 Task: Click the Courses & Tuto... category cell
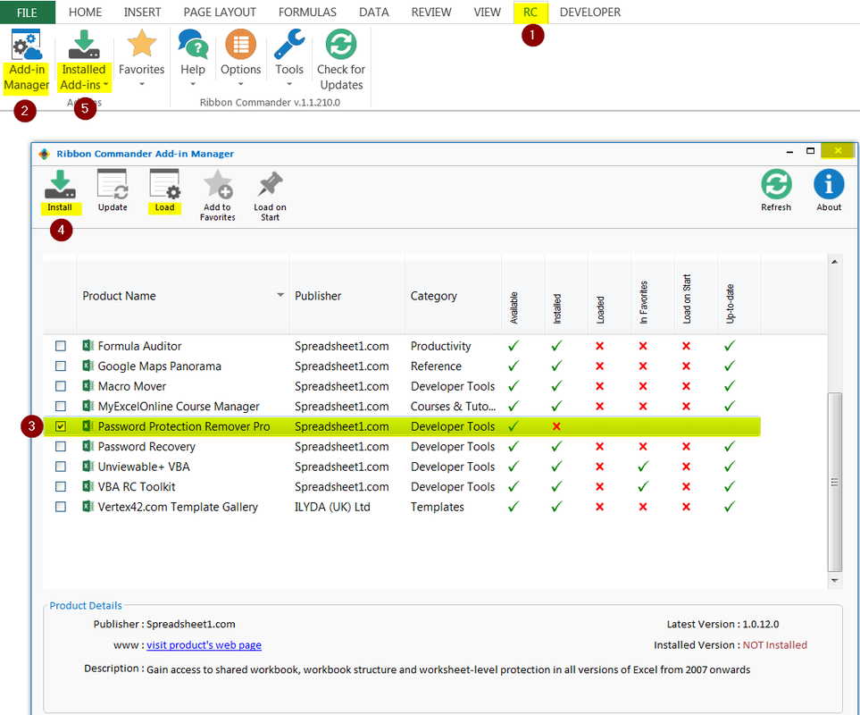(453, 407)
